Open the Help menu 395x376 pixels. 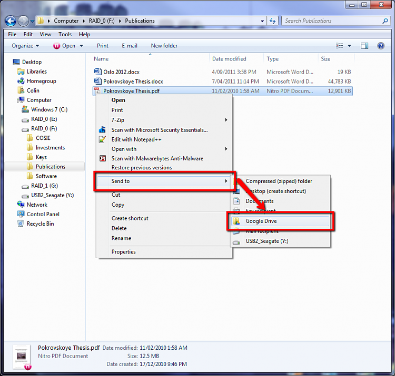click(84, 35)
